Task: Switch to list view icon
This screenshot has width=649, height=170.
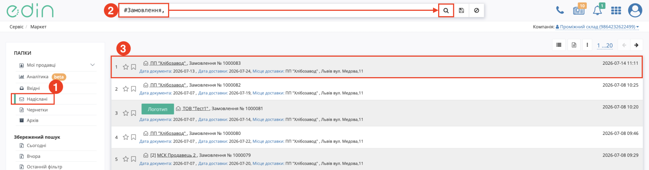Action: [559, 45]
